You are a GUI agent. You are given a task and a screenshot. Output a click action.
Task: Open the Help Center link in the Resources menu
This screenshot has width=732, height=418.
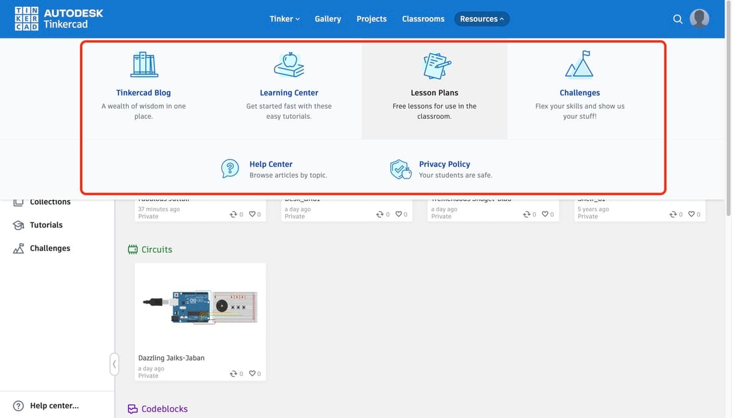271,164
